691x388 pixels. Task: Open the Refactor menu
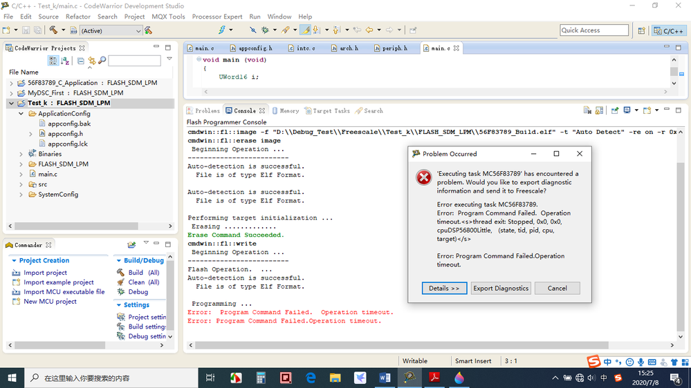[78, 17]
